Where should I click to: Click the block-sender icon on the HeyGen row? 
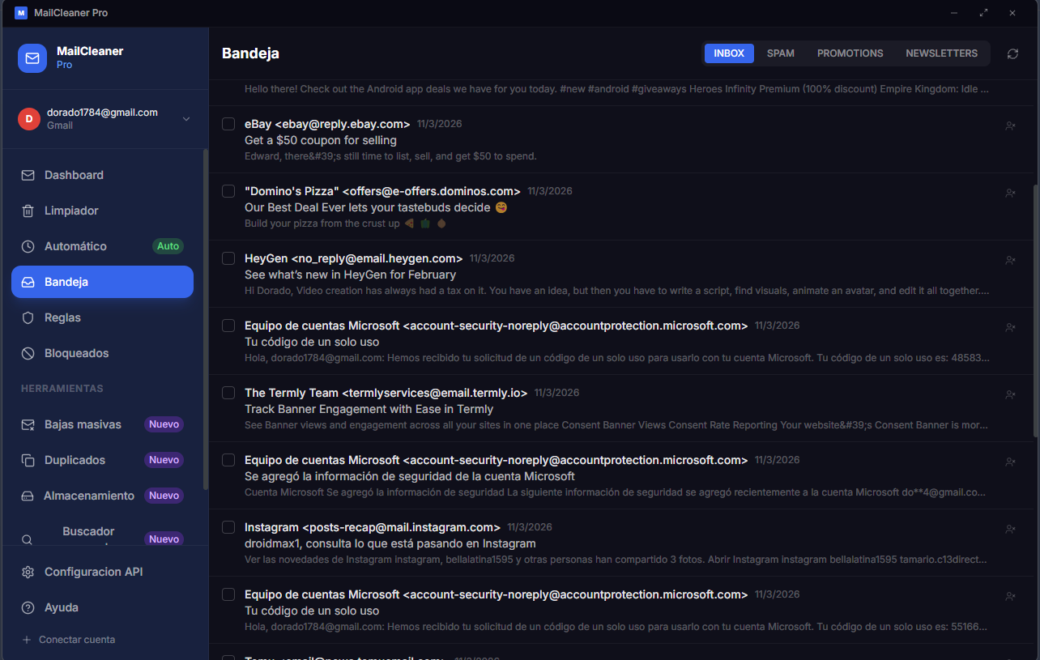[x=1010, y=260]
